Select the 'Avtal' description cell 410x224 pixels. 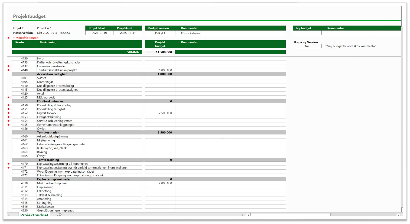point(89,94)
